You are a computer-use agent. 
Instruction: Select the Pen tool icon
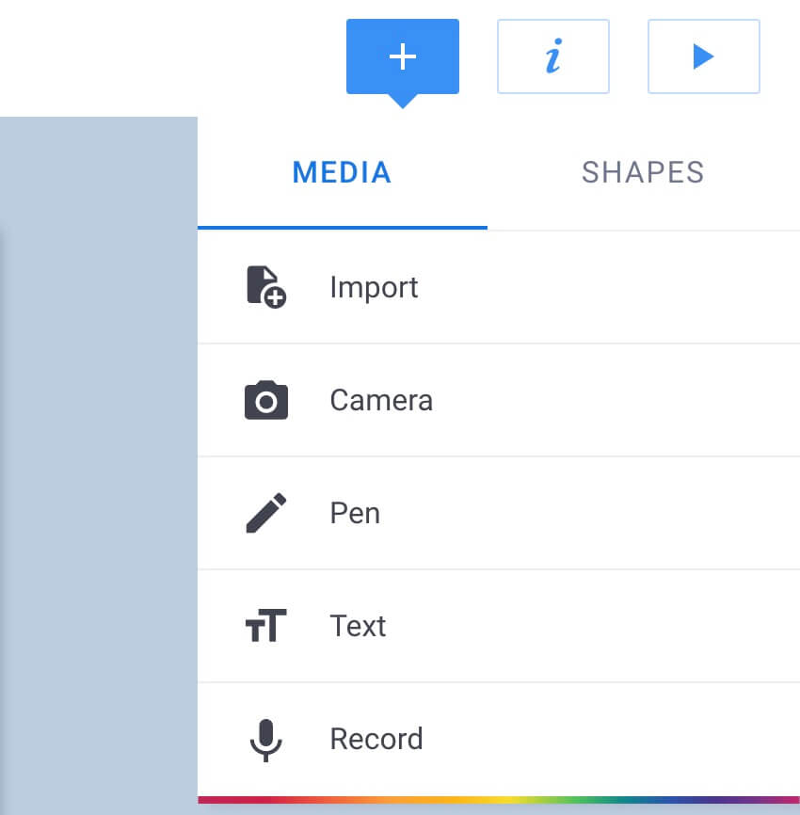coord(266,512)
